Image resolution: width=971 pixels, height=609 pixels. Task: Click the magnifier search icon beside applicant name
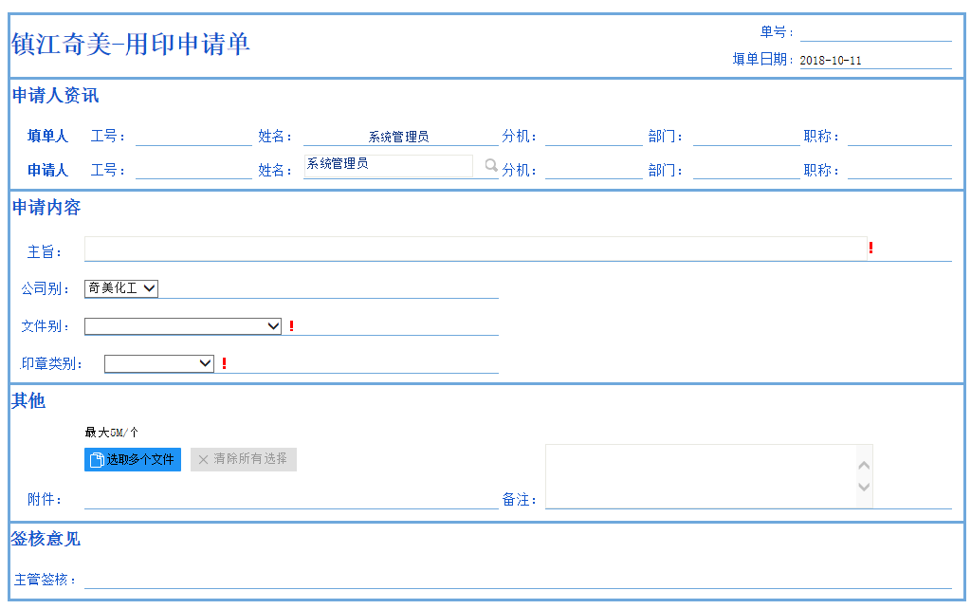tap(491, 165)
